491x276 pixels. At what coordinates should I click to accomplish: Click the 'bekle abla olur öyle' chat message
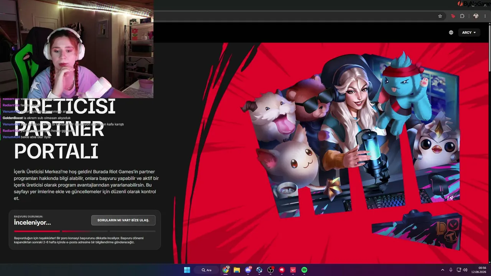pyautogui.click(x=26, y=137)
